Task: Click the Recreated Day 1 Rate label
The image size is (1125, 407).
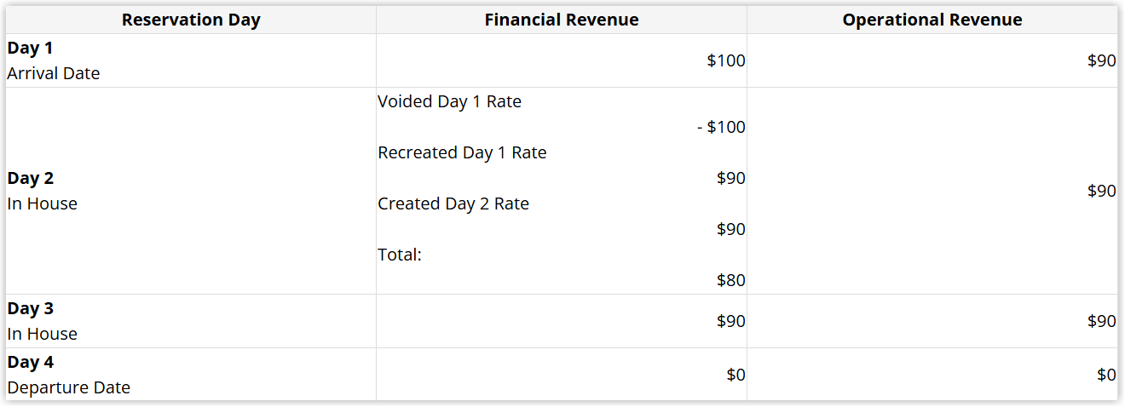Action: point(462,152)
